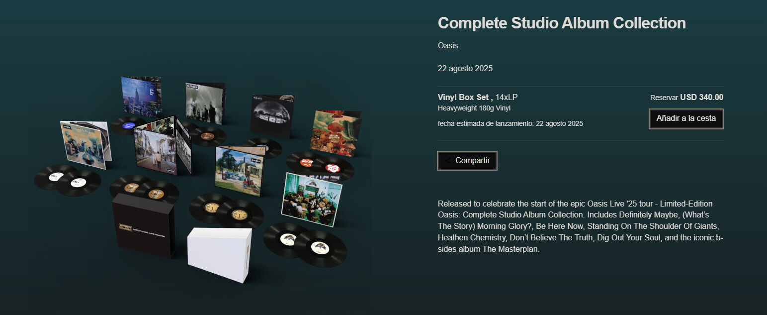Select the Be Here Now album cover
Screen dimensions: 767x315
[240, 171]
